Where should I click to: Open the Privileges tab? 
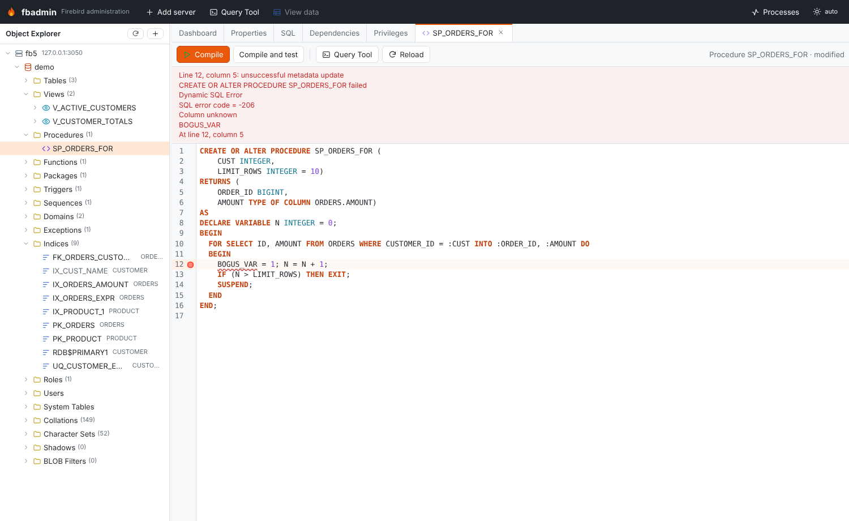(x=391, y=33)
